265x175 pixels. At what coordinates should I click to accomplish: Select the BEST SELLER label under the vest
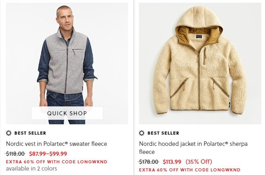pos(30,133)
